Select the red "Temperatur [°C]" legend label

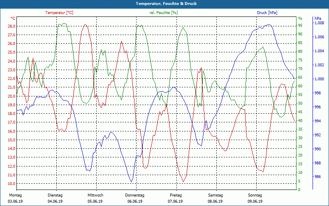(x=59, y=13)
